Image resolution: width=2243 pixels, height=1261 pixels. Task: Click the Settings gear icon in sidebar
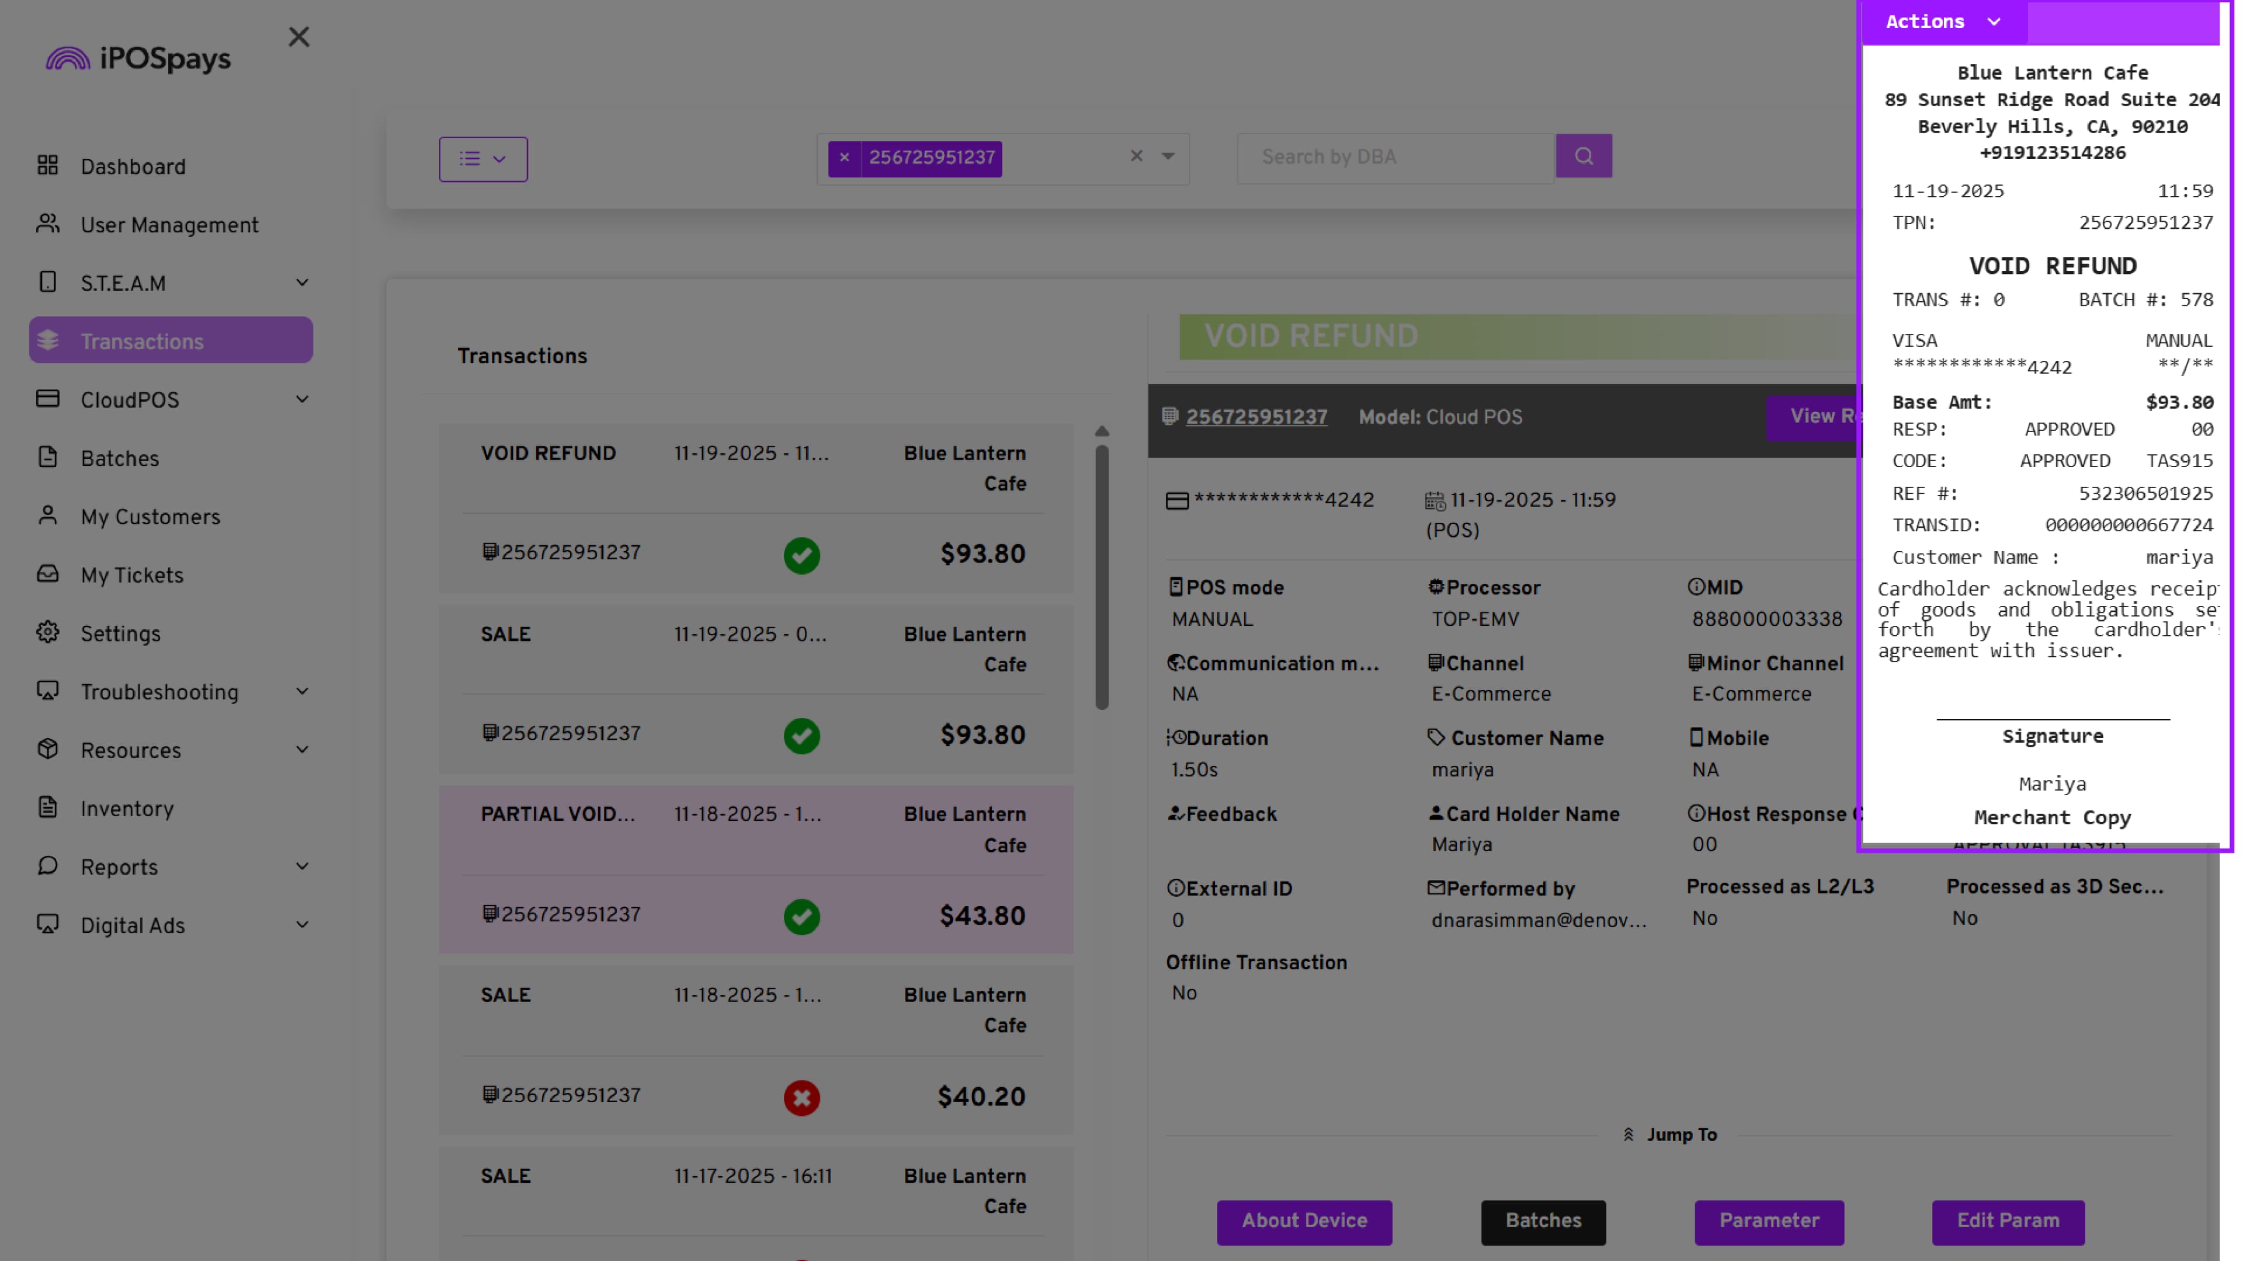tap(48, 633)
